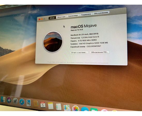Open Contacts book icon in Dock
The image size is (142, 116).
click(x=36, y=104)
